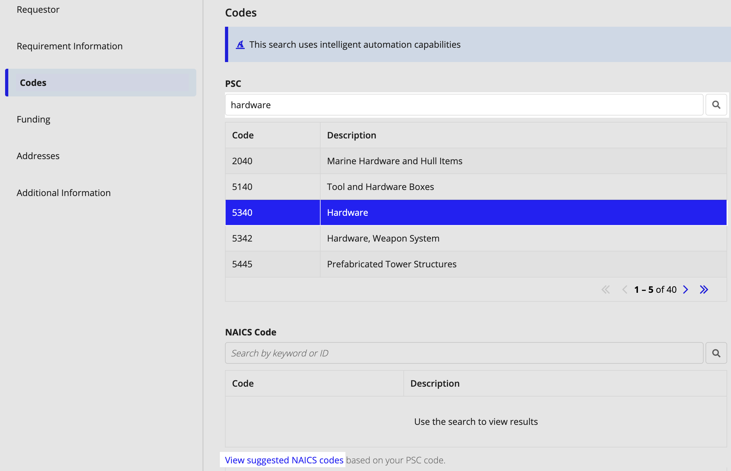Click the 1 – 5 of 40 pagination text
The image size is (731, 471).
pyautogui.click(x=655, y=290)
